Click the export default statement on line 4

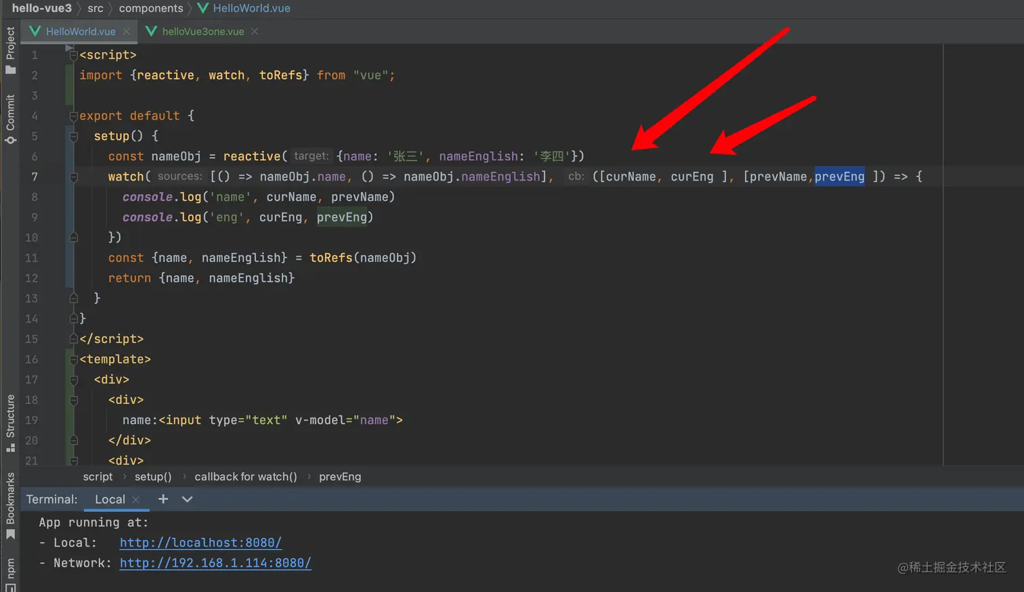[129, 116]
